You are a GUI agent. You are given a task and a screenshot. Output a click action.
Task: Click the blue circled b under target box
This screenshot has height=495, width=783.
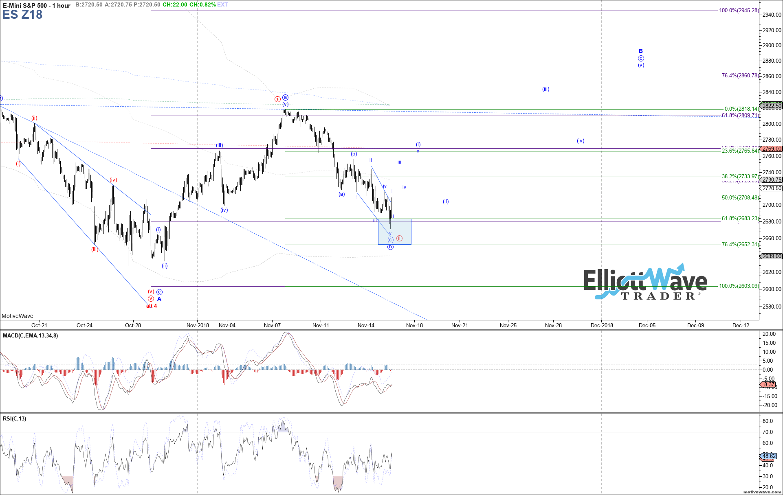point(390,247)
